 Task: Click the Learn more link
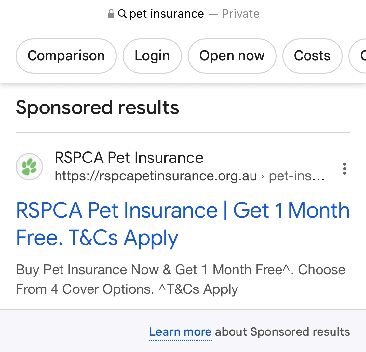(x=180, y=332)
